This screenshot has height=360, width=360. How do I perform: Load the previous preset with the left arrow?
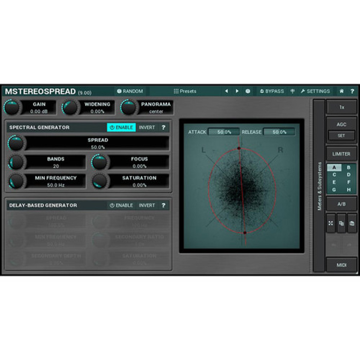tap(226, 91)
